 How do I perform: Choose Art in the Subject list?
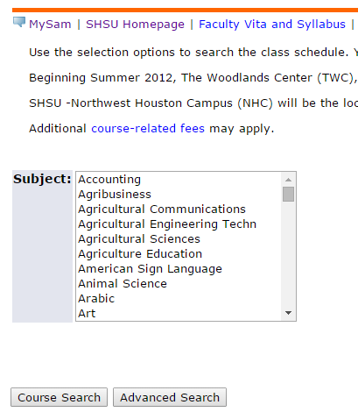click(179, 314)
